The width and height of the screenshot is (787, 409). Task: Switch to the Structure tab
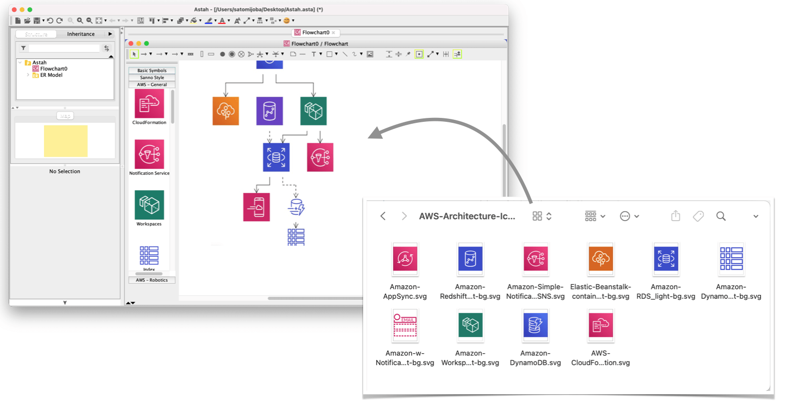pyautogui.click(x=36, y=34)
